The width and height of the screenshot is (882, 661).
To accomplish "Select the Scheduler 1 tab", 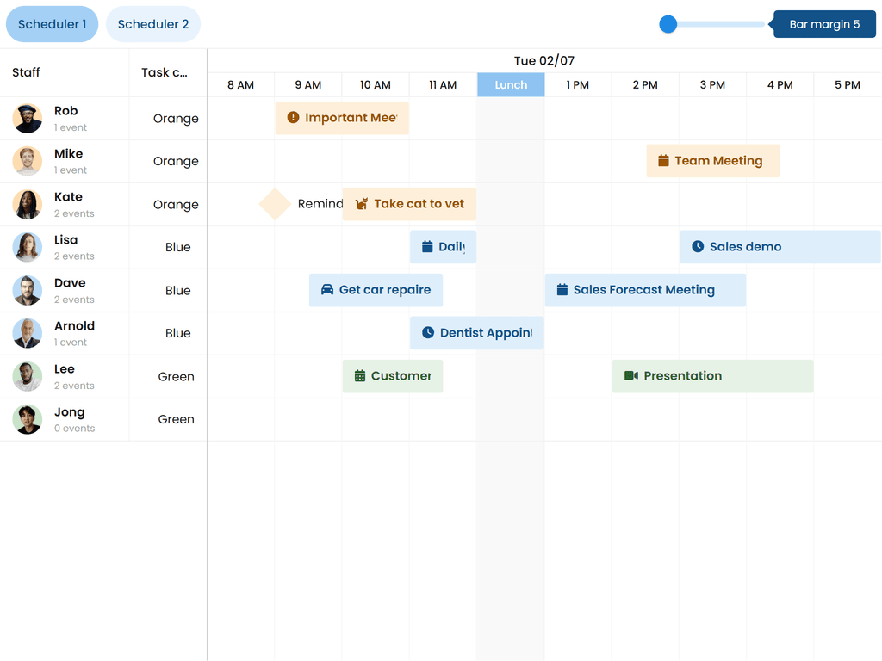I will tap(52, 24).
